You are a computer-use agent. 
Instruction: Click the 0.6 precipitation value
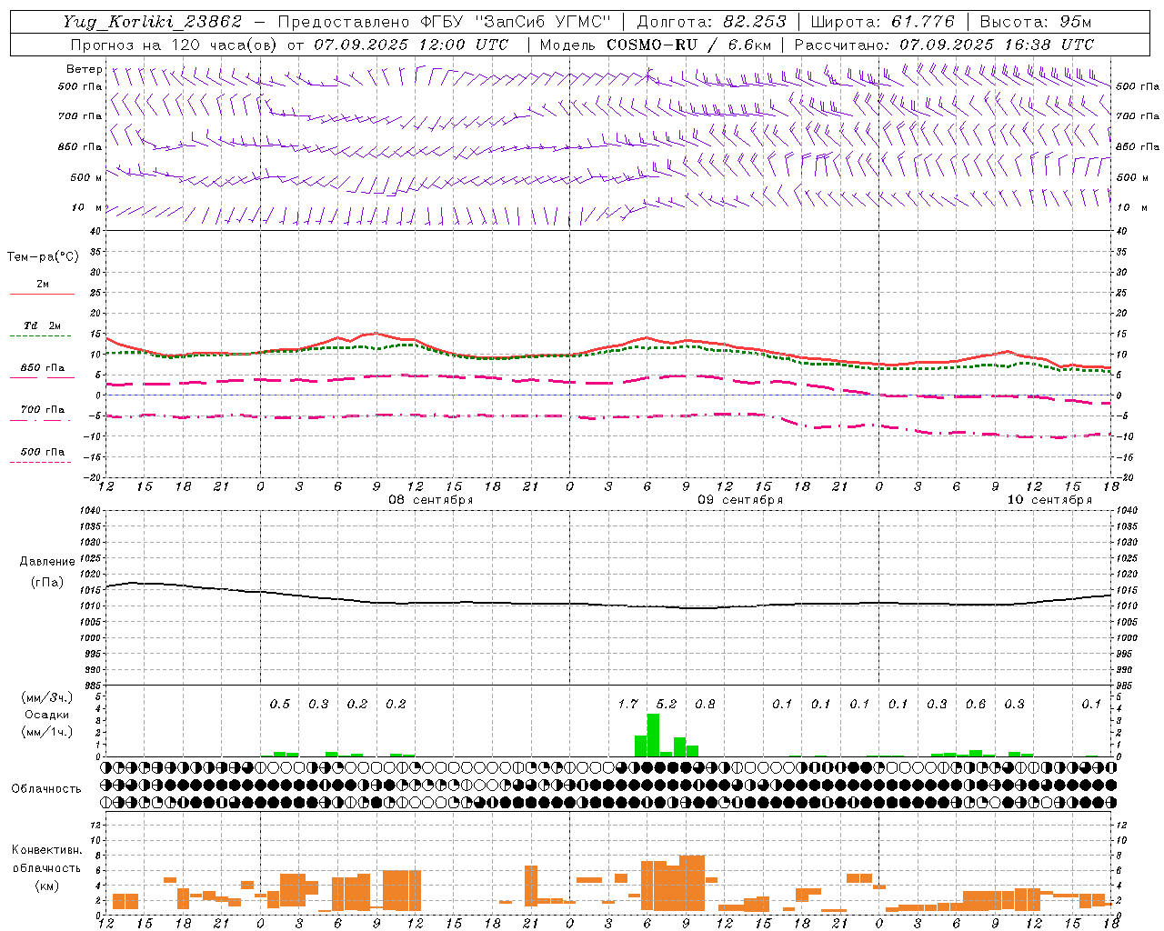coord(976,705)
